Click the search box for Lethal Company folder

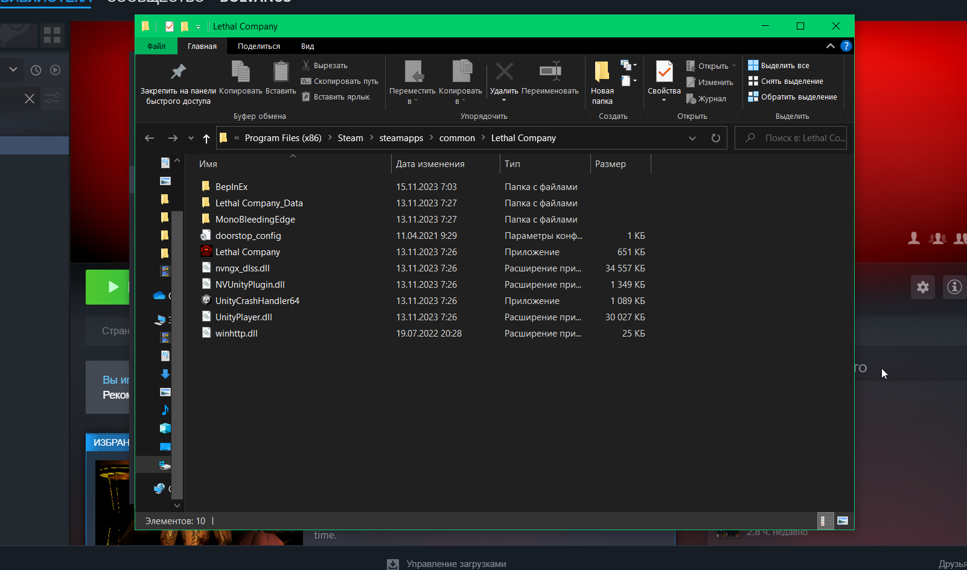tap(791, 138)
